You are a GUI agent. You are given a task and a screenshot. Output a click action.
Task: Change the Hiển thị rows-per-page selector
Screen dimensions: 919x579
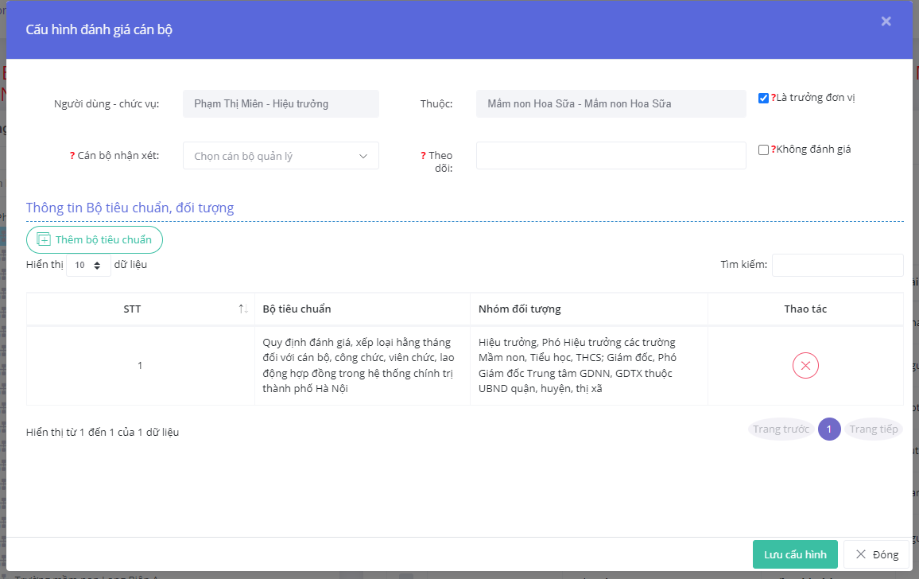coord(88,265)
